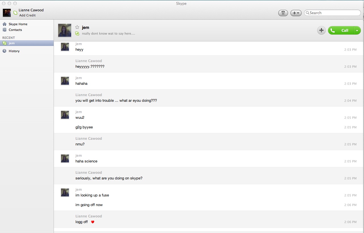The height and width of the screenshot is (233, 364).
Task: Open the plus dropdown in top toolbar
Action: pyautogui.click(x=296, y=13)
